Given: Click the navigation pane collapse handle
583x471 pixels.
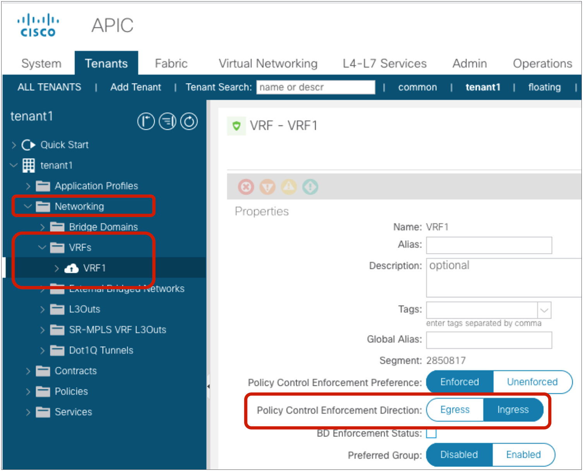Looking at the screenshot, I should click(x=208, y=386).
